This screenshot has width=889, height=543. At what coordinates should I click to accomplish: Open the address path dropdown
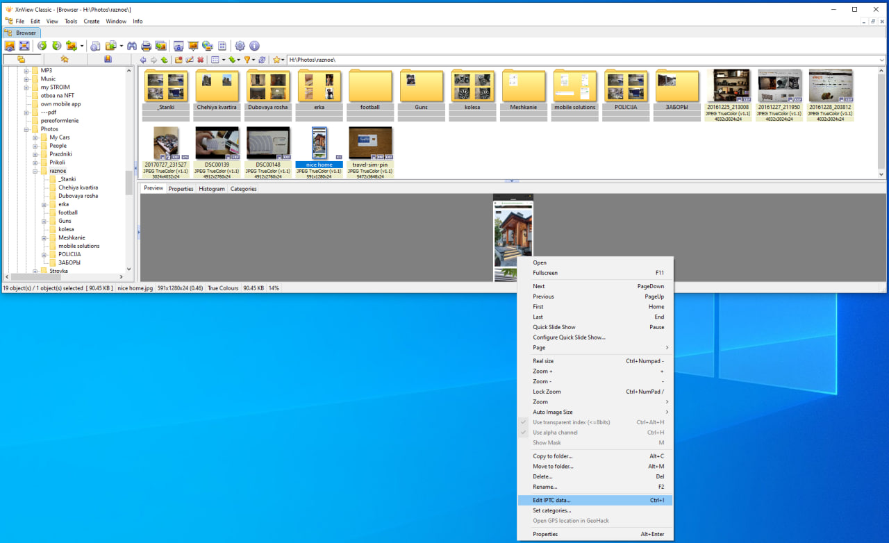(x=882, y=60)
